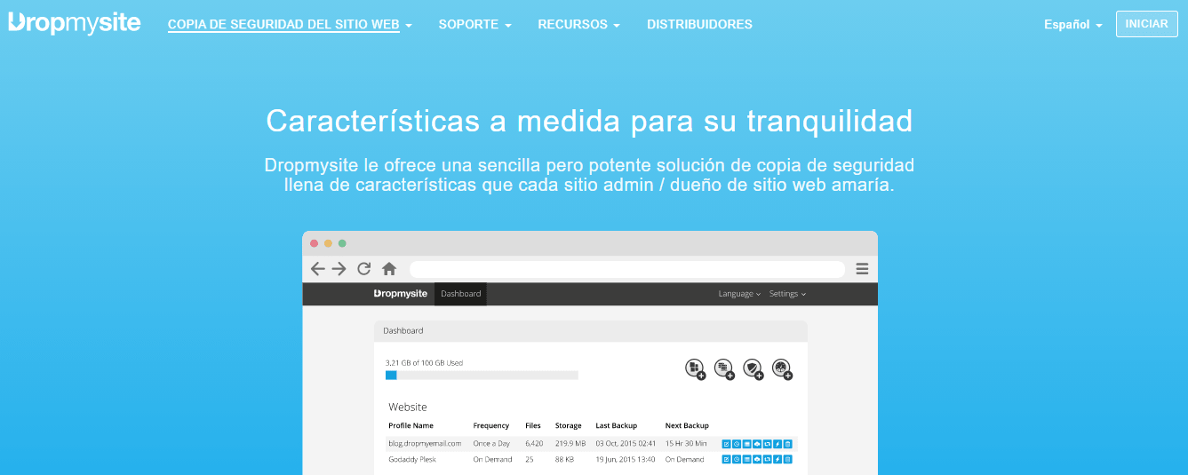
Task: Click the add database icon on dashboard
Action: [x=724, y=368]
